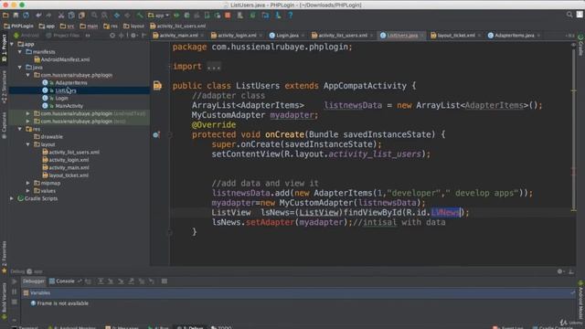Close the ListUsers.java tab

(422, 36)
